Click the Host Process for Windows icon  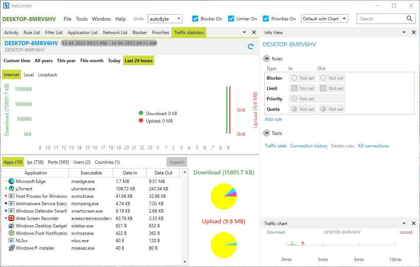coord(11,196)
